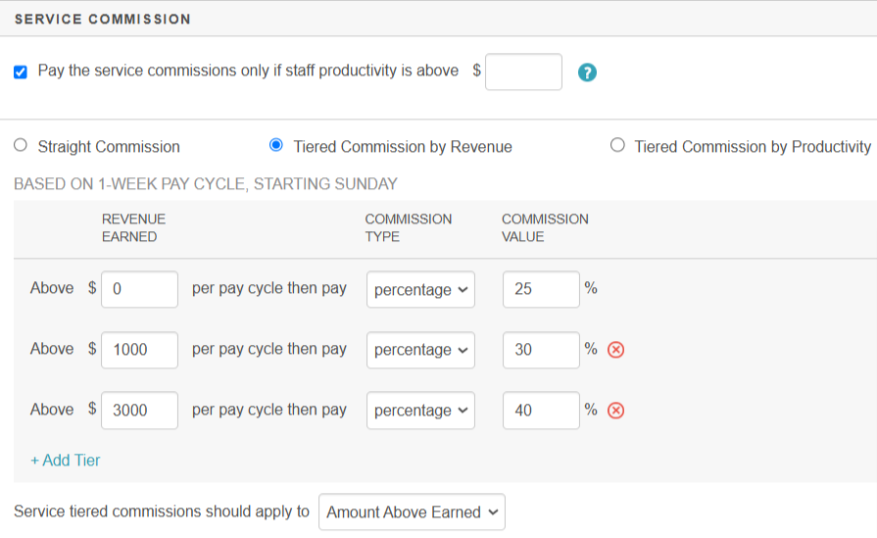The image size is (877, 538).
Task: Open commission type dropdown for $1000 tier
Action: click(x=420, y=350)
